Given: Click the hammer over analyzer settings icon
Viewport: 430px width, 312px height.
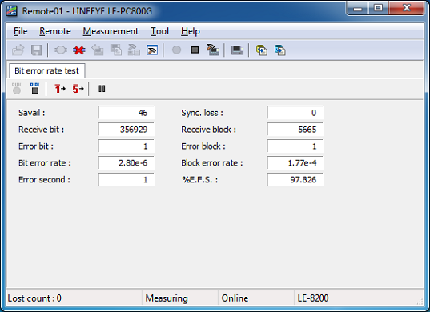Looking at the screenshot, I should coord(213,50).
